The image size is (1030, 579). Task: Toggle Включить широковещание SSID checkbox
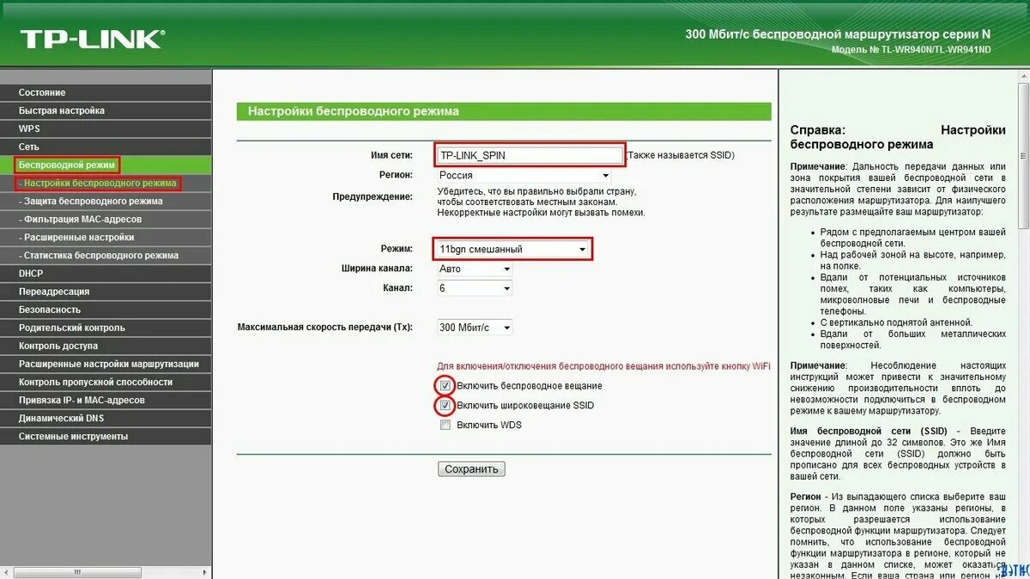click(445, 405)
